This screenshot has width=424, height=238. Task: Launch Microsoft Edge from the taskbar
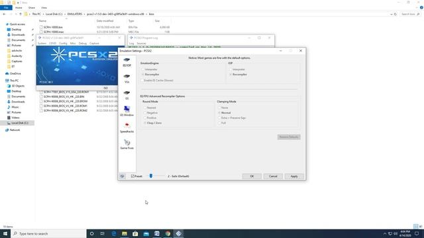[x=113, y=233]
